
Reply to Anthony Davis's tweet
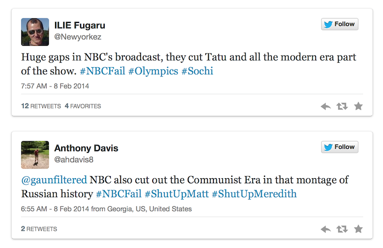326,229
